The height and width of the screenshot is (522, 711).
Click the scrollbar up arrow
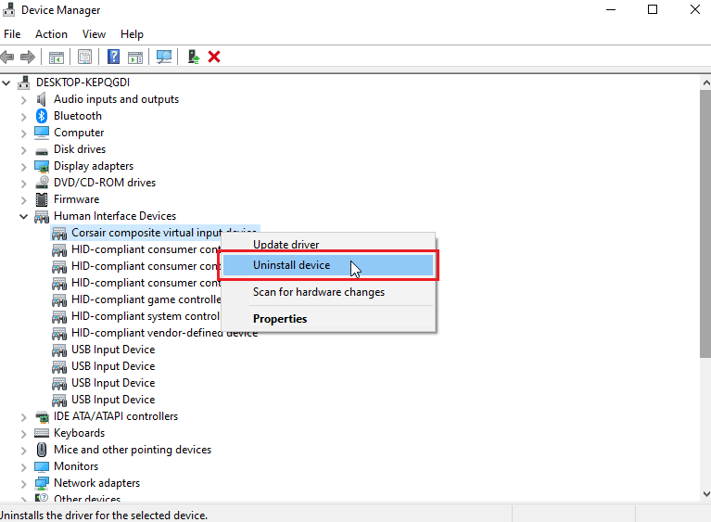pos(705,83)
